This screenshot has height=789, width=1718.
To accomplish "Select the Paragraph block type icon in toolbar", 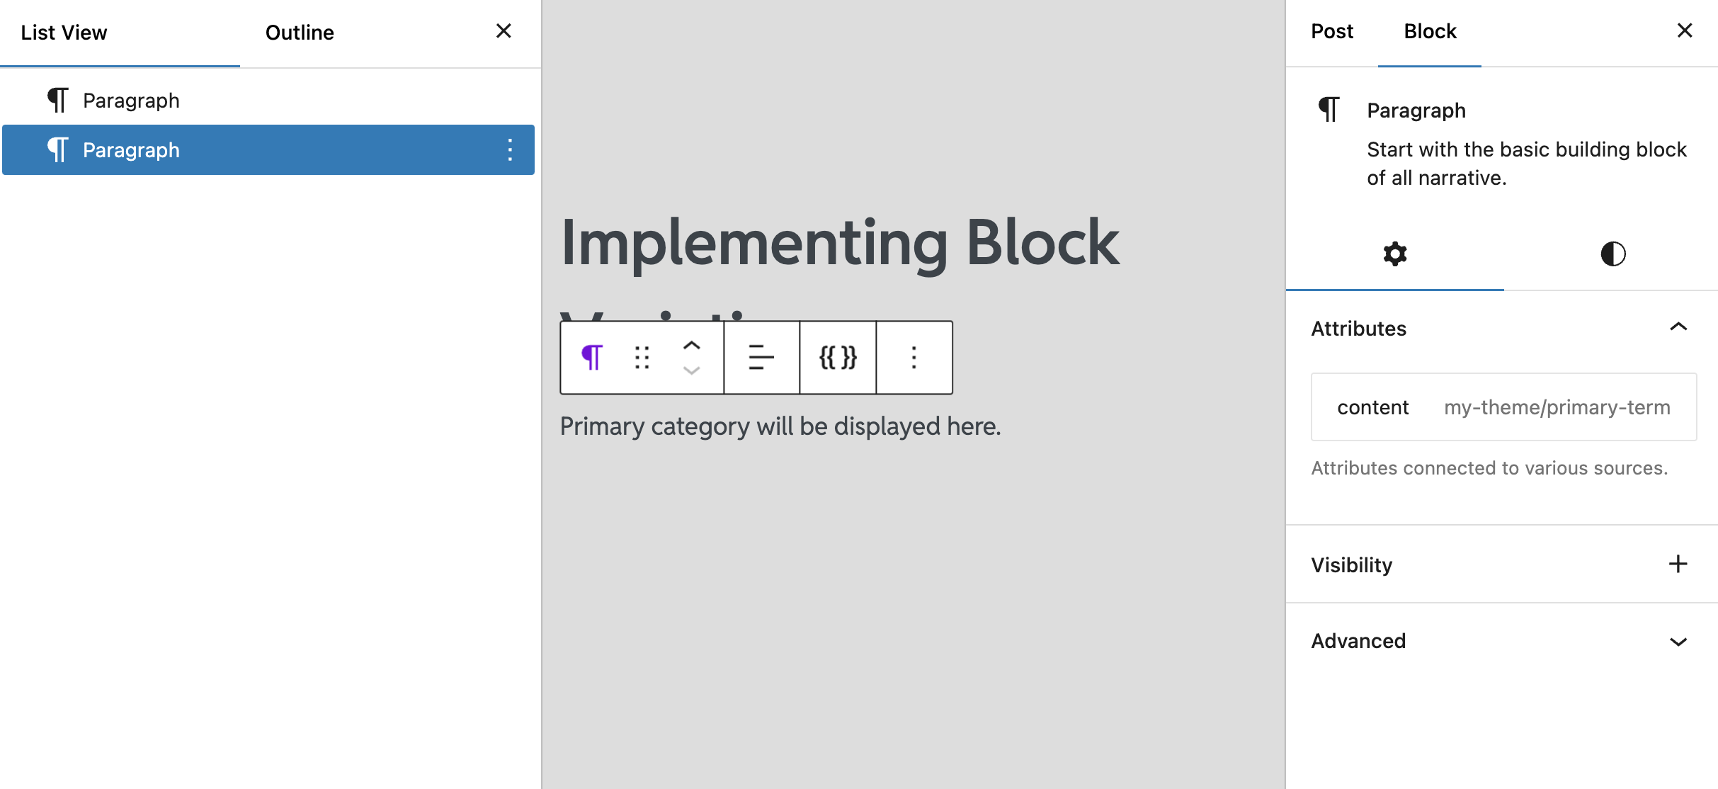I will [592, 358].
